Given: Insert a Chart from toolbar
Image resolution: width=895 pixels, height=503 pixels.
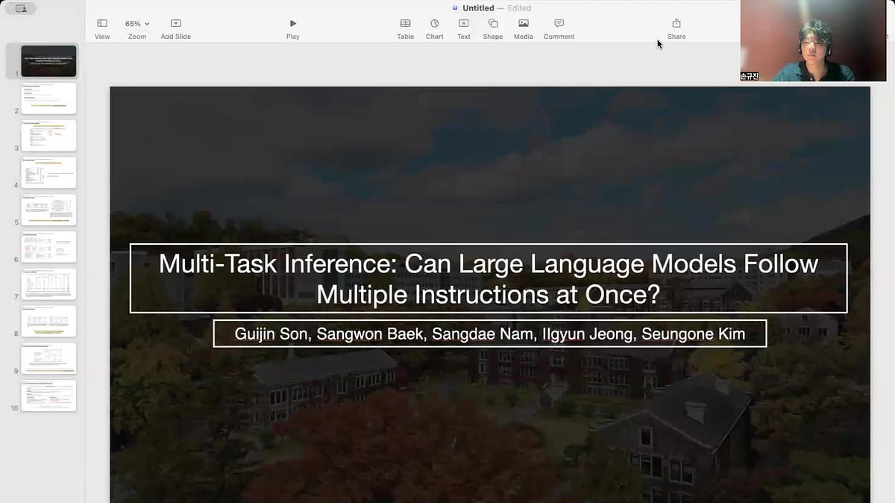Looking at the screenshot, I should [x=435, y=24].
